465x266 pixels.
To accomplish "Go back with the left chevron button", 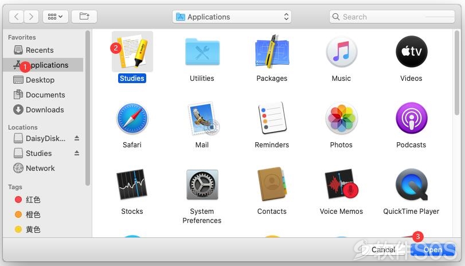I will (16, 16).
